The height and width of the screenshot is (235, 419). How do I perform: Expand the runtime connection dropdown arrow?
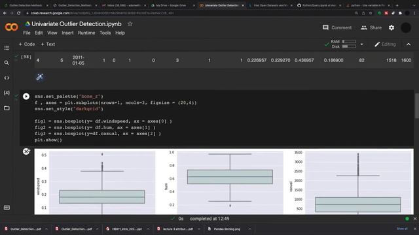362,44
